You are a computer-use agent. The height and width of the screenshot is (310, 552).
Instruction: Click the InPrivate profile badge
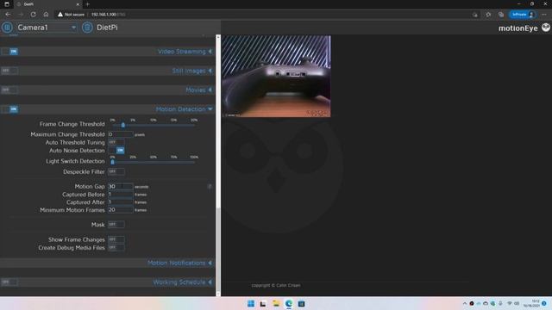pyautogui.click(x=523, y=15)
